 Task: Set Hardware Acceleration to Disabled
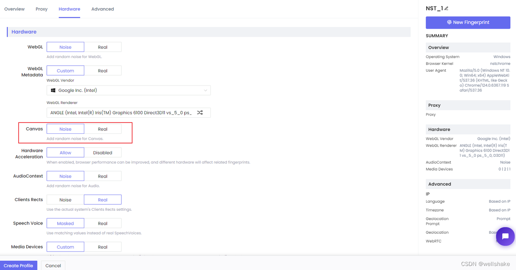103,153
